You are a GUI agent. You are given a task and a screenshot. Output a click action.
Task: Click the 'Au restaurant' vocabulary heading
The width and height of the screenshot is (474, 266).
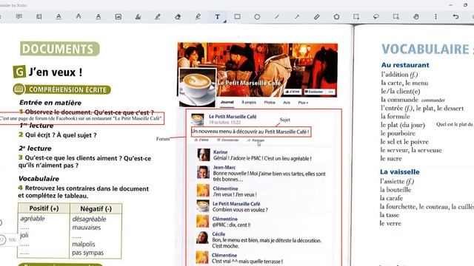405,65
